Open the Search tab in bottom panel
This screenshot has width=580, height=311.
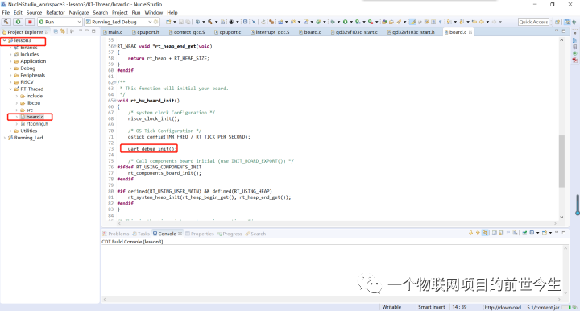255,234
